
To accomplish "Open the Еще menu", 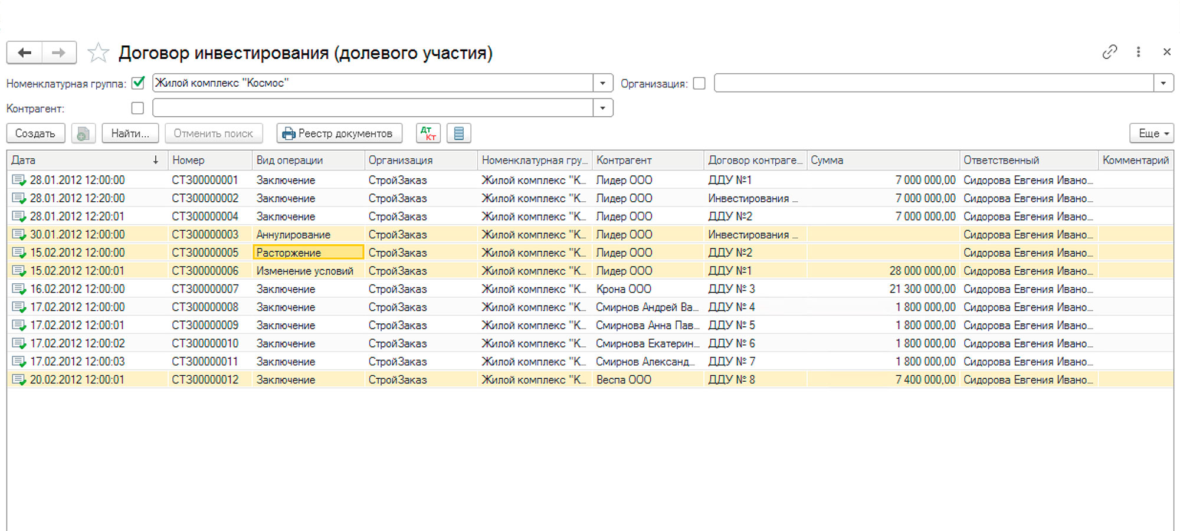I will [x=1151, y=133].
